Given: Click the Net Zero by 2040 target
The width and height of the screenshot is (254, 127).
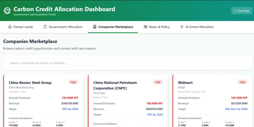Looking at the screenshot, I should point(236,109).
